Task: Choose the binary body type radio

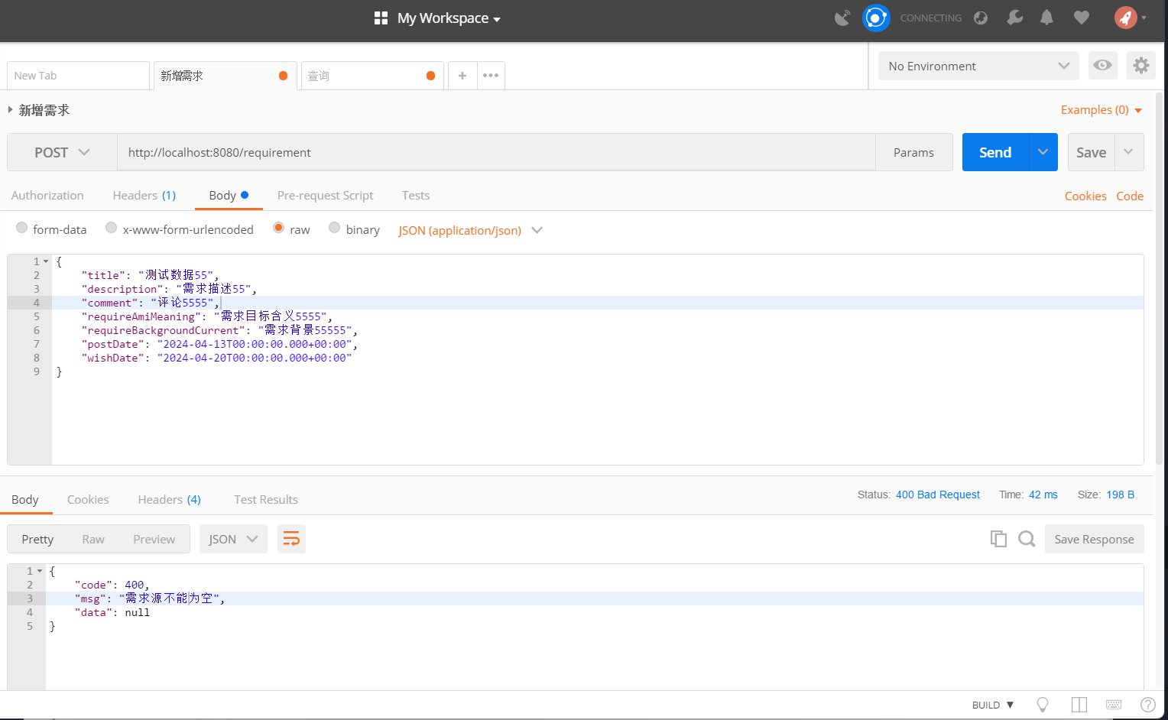Action: [x=334, y=228]
